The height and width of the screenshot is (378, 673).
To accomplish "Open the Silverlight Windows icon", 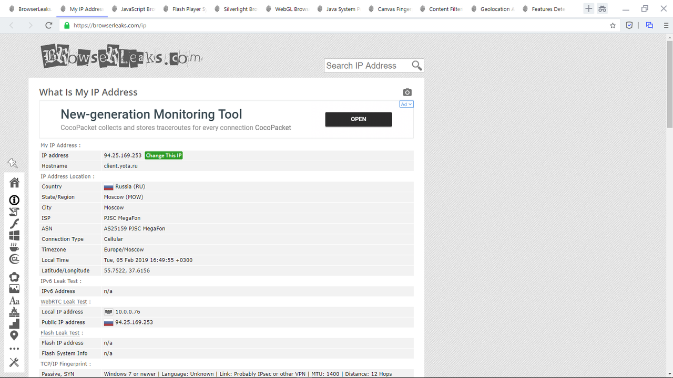I will tap(14, 235).
